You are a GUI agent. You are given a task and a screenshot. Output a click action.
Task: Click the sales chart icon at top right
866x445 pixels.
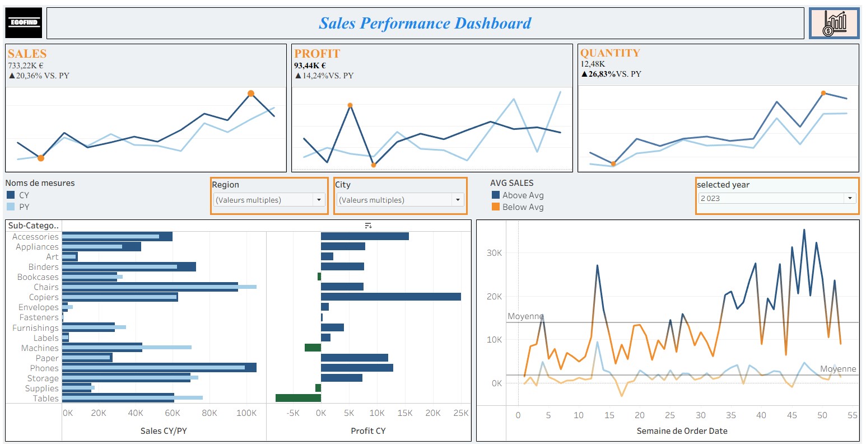[x=834, y=24]
